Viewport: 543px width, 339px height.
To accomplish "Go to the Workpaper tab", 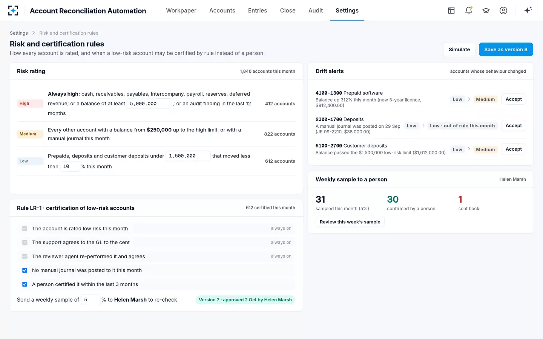I will pos(181,11).
